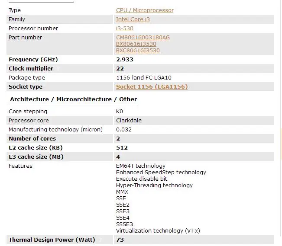This screenshot has width=282, height=246.
Task: Select the Processor number label
Action: [x=33, y=29]
